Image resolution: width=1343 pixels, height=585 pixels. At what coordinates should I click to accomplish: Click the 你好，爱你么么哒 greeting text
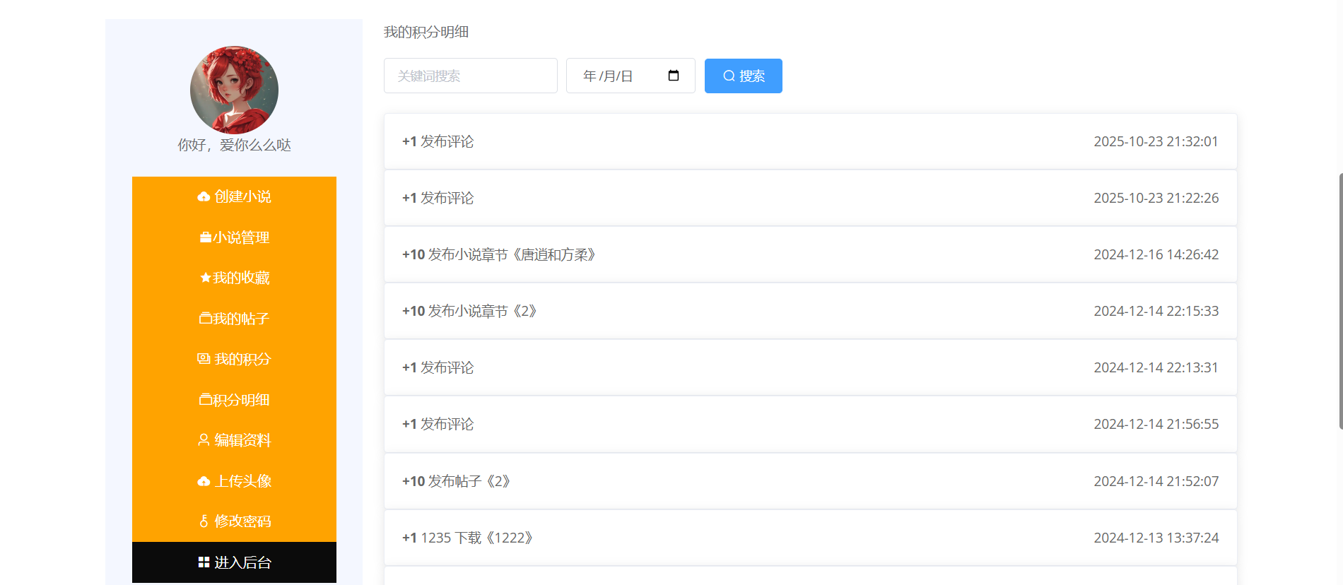234,145
